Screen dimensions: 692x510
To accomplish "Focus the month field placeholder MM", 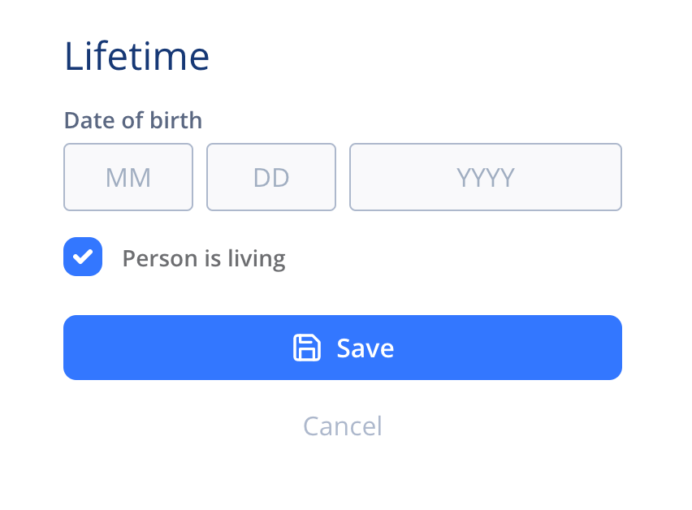I will [128, 177].
